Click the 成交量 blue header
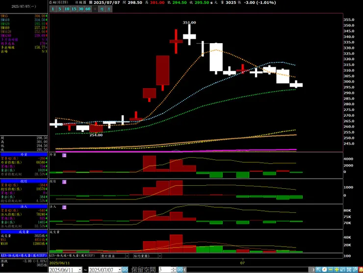 coord(24,232)
